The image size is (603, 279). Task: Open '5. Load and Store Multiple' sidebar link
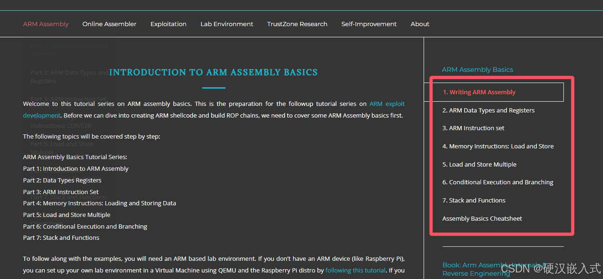pyautogui.click(x=480, y=164)
